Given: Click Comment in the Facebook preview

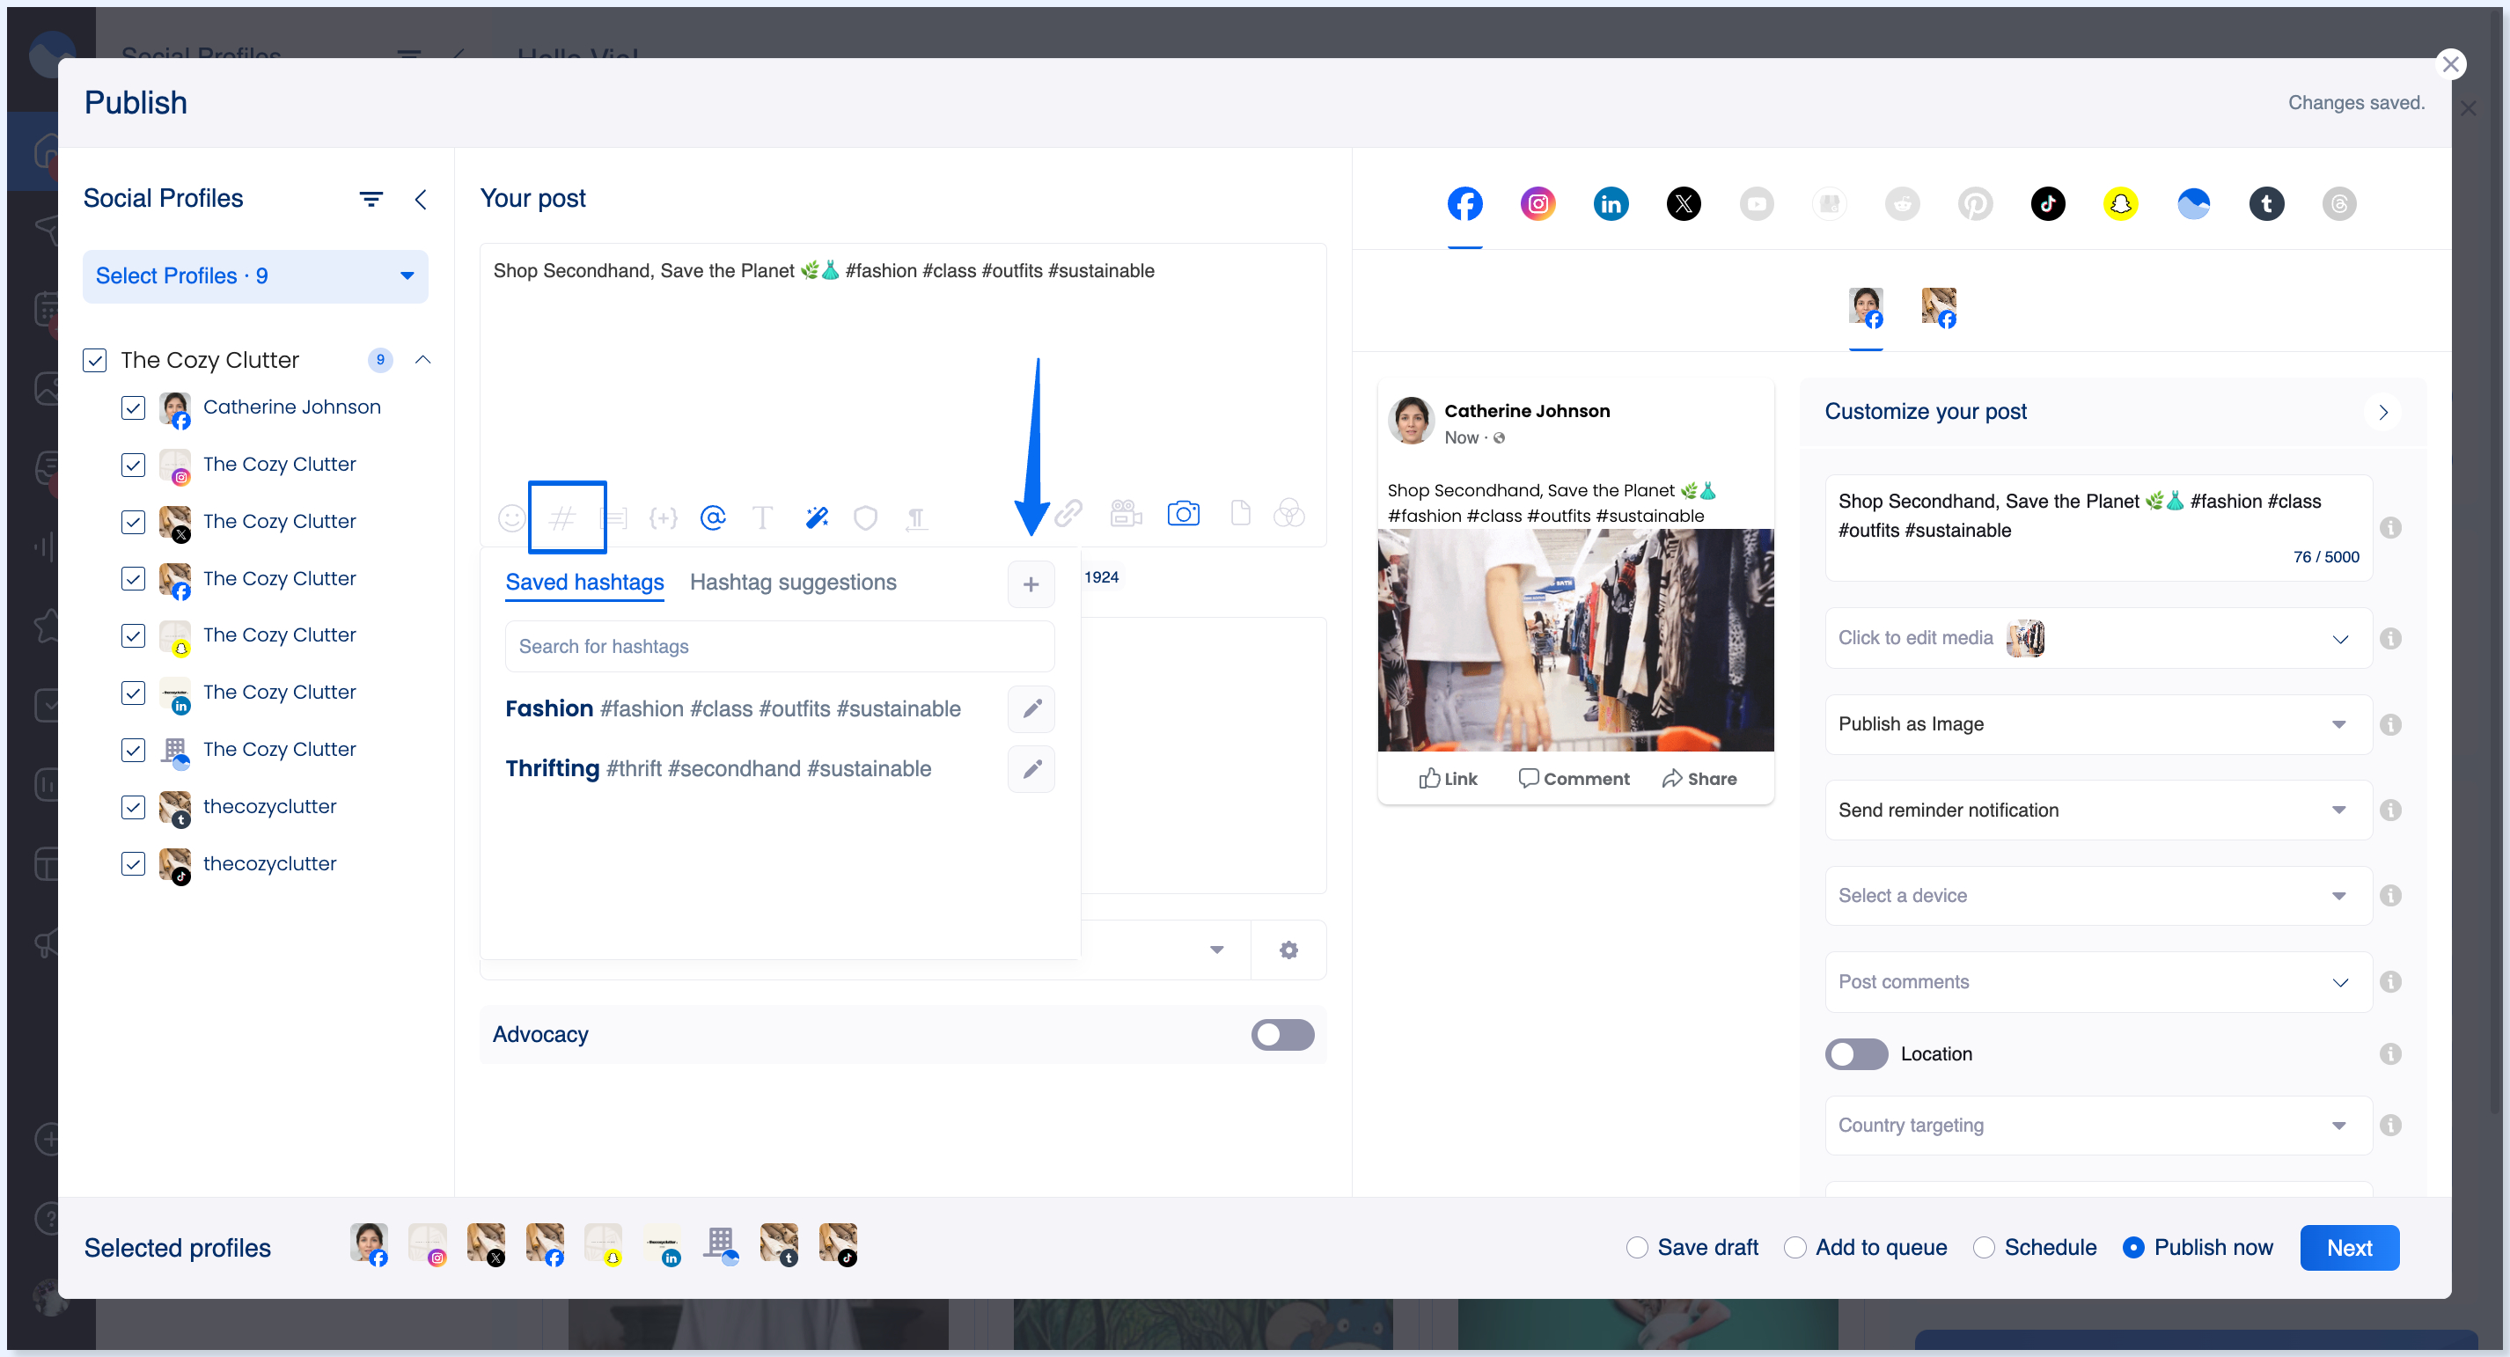Looking at the screenshot, I should 1574,778.
